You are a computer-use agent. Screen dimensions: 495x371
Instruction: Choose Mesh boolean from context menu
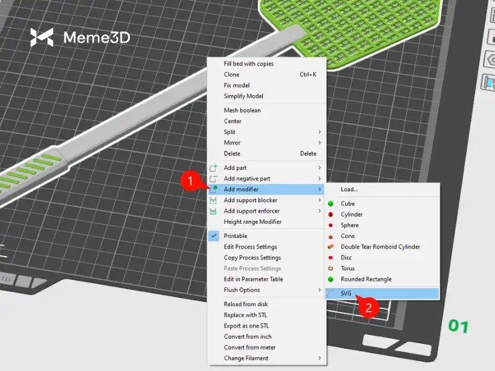coord(242,111)
